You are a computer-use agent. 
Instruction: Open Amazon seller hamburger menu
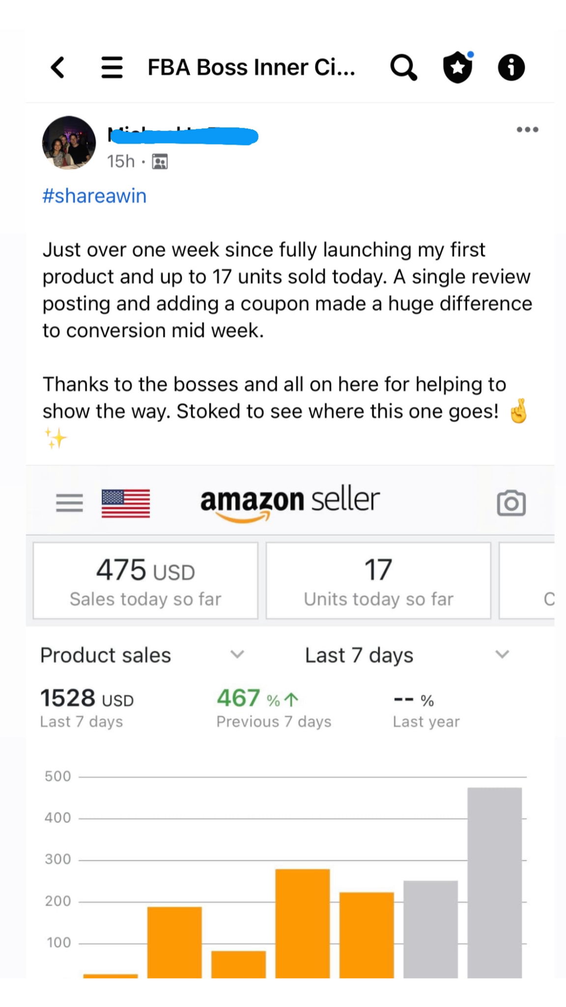pos(69,503)
